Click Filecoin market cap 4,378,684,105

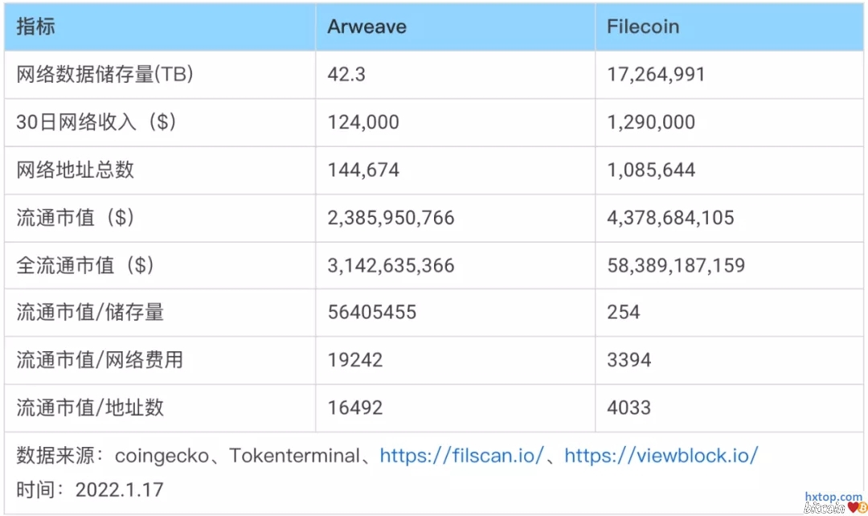tap(670, 218)
